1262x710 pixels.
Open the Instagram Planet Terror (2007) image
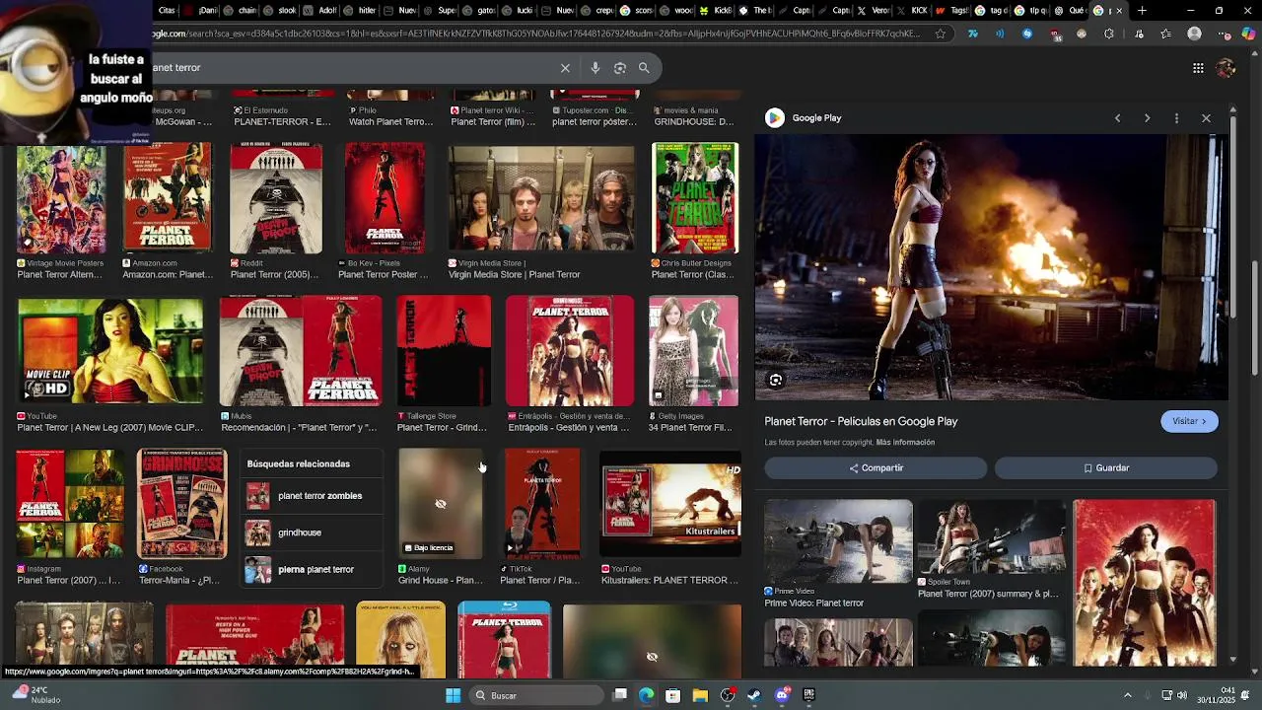70,504
